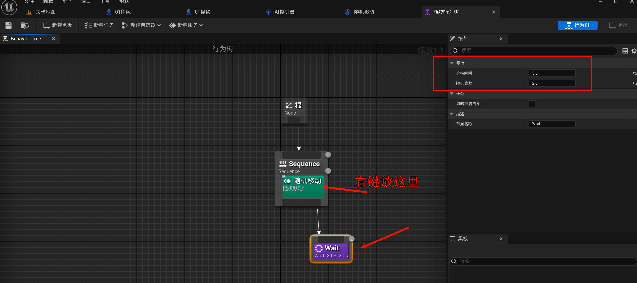This screenshot has height=283, width=637.
Task: Click the save asset disk icon
Action: coord(8,25)
